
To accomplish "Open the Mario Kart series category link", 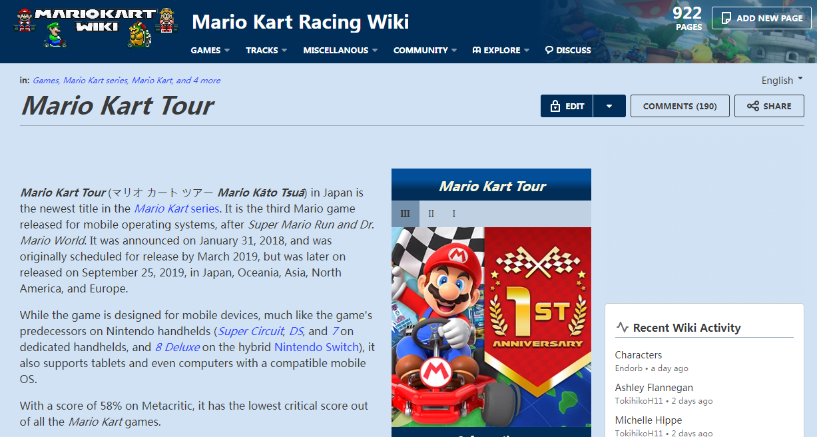I will (x=95, y=80).
